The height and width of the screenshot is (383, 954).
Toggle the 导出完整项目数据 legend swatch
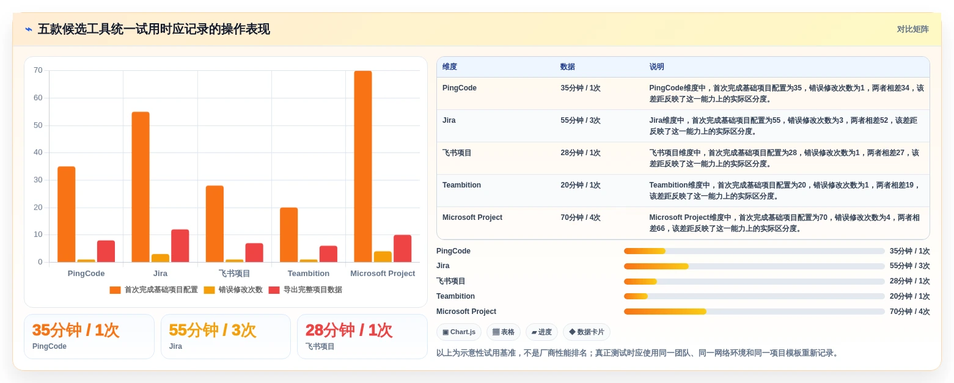click(274, 290)
